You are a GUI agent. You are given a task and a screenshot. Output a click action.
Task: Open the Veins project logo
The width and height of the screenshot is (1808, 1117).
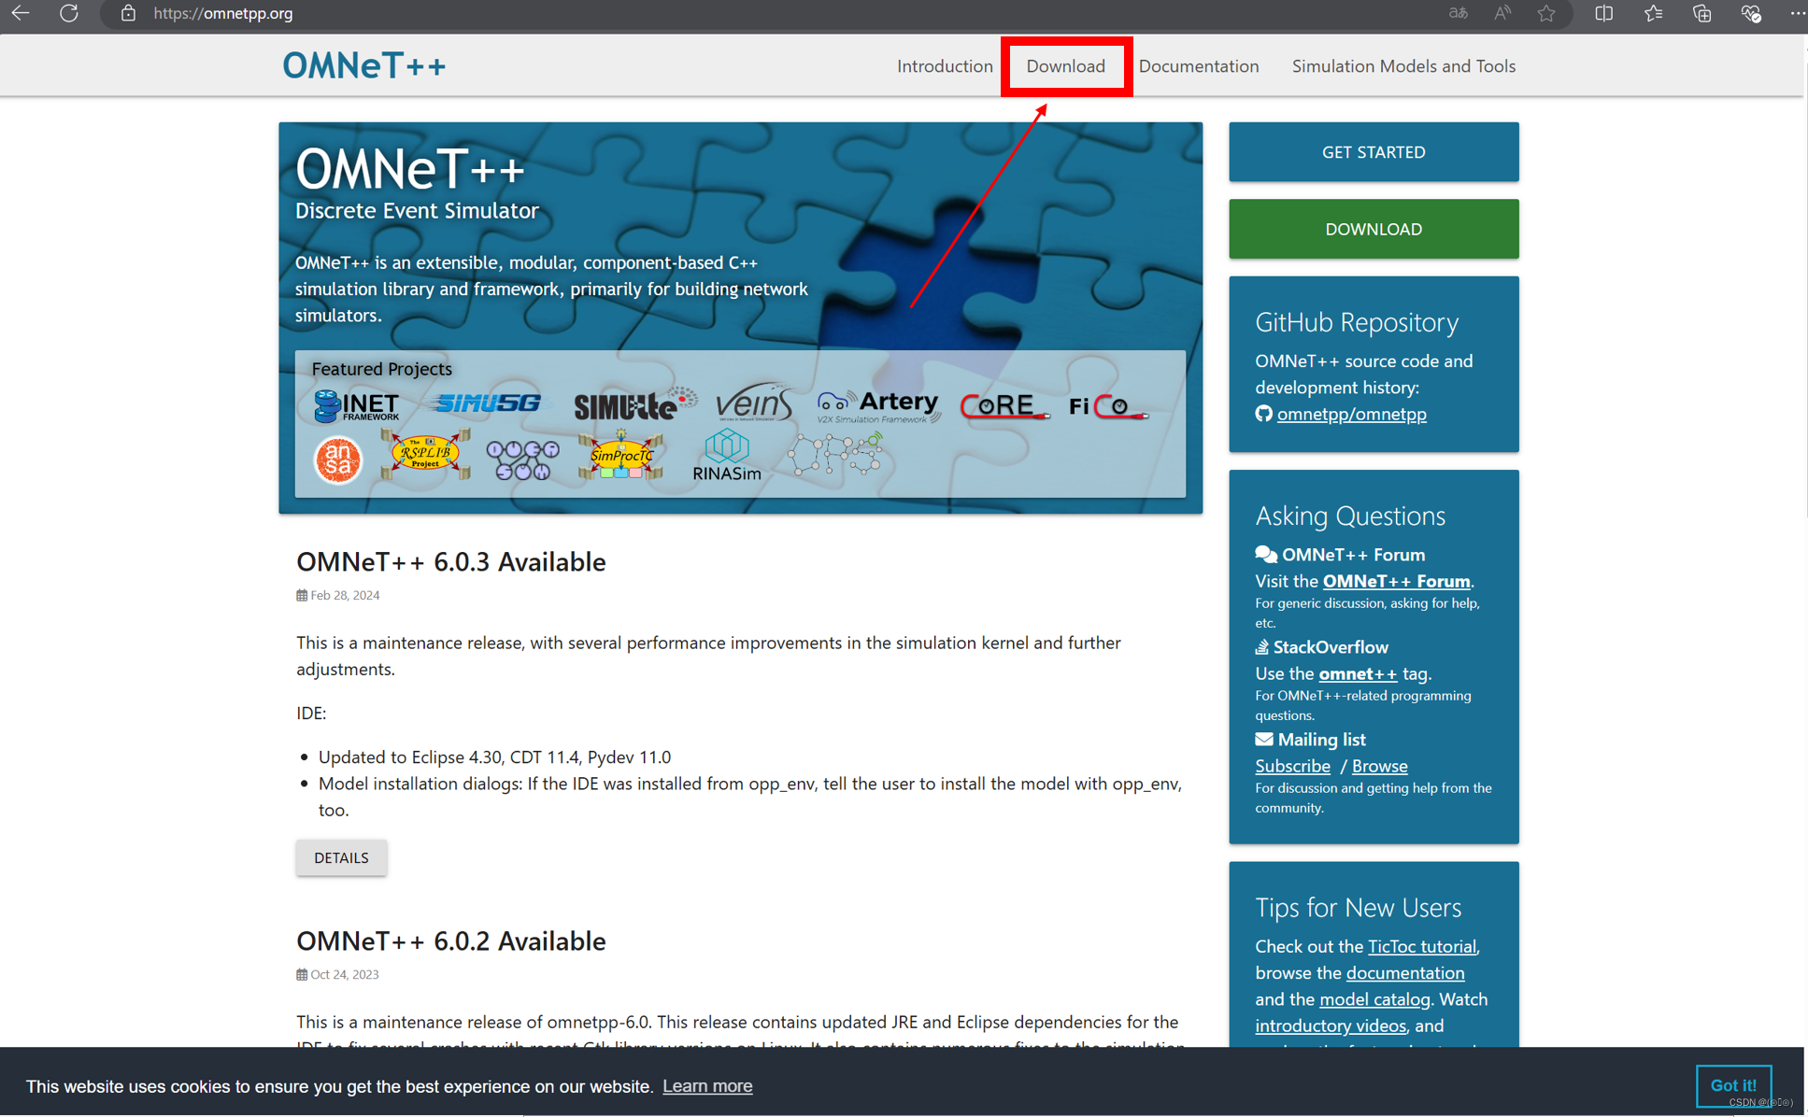753,403
